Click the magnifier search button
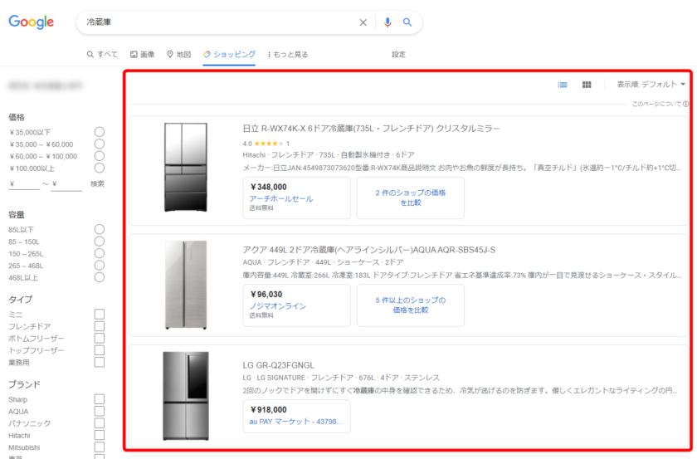 [x=407, y=22]
